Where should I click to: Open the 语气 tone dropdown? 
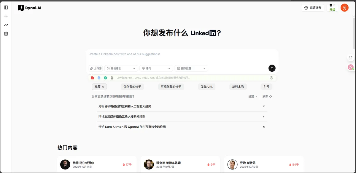[x=156, y=68]
